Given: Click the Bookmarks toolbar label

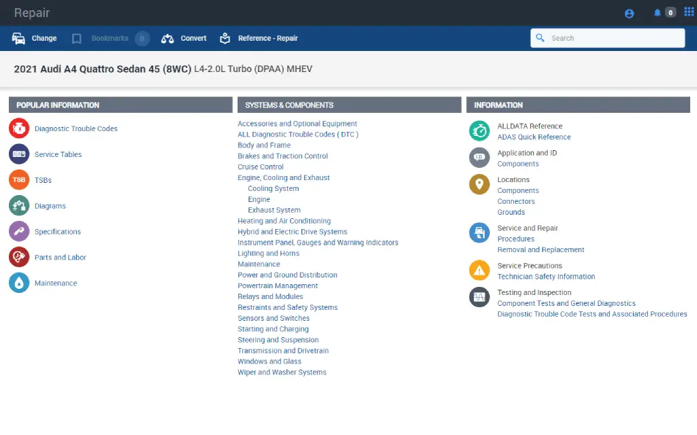Looking at the screenshot, I should (x=110, y=38).
